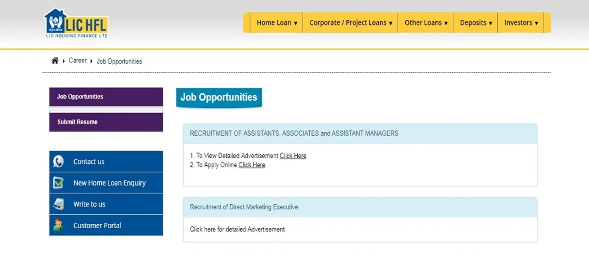This screenshot has width=589, height=270.
Task: Click Career in the breadcrumb
Action: pyautogui.click(x=78, y=61)
